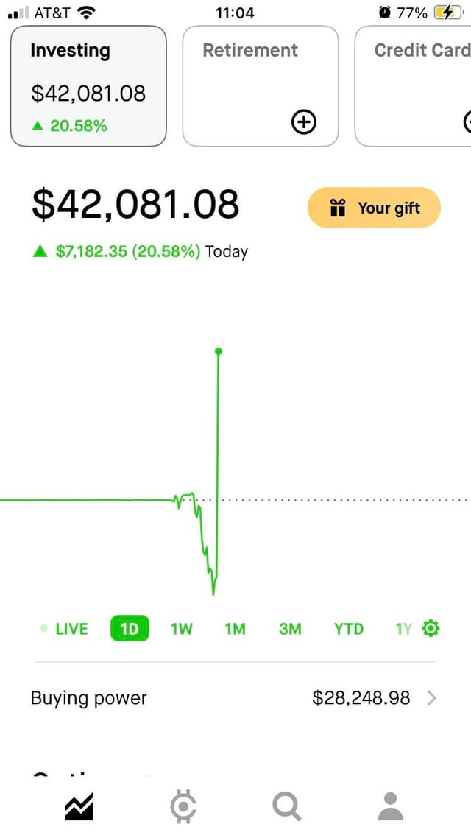
Task: Tap the battery charging indicator
Action: click(446, 13)
